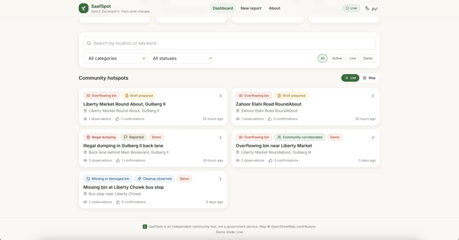Click into Search by location or keyword field

tap(229, 43)
